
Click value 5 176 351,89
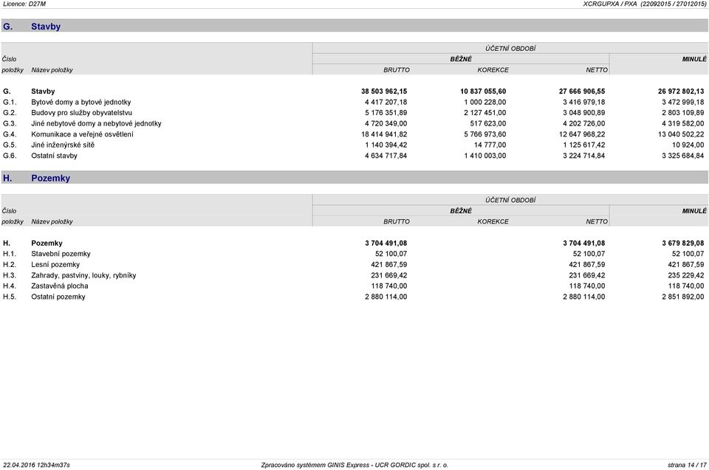pyautogui.click(x=386, y=113)
